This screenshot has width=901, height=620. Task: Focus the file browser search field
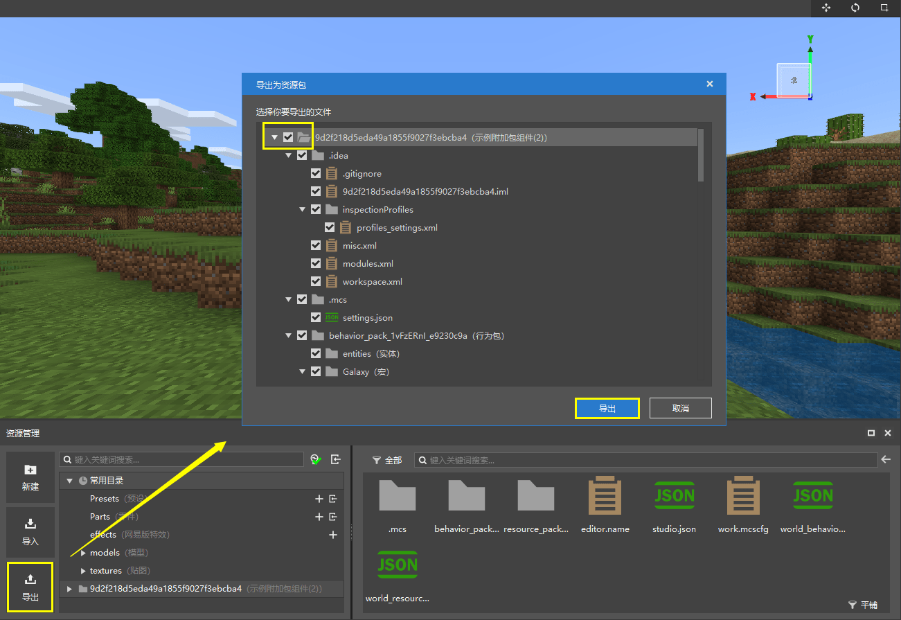pos(646,460)
